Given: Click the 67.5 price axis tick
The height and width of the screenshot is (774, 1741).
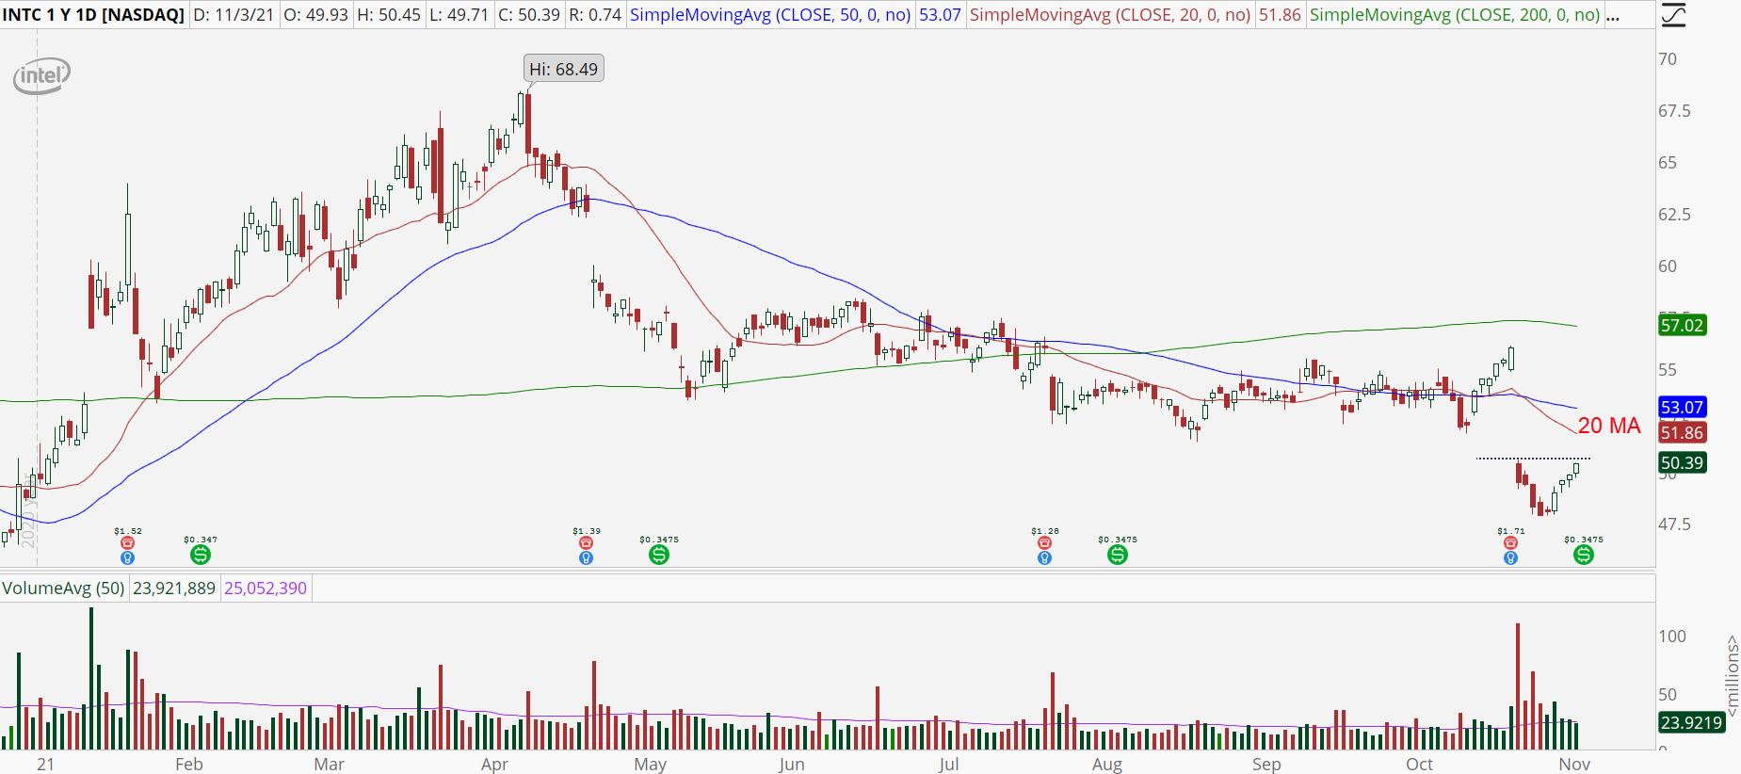Looking at the screenshot, I should [1674, 111].
